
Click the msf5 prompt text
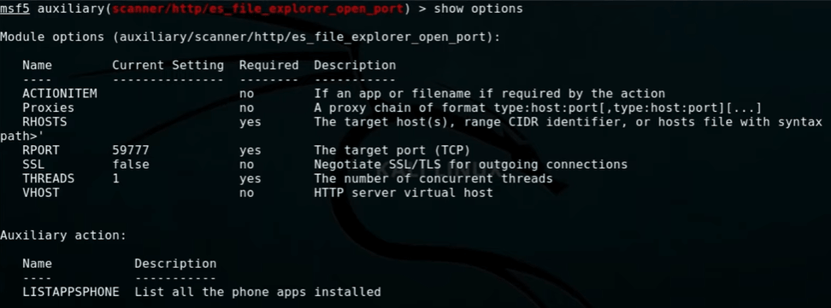click(15, 9)
